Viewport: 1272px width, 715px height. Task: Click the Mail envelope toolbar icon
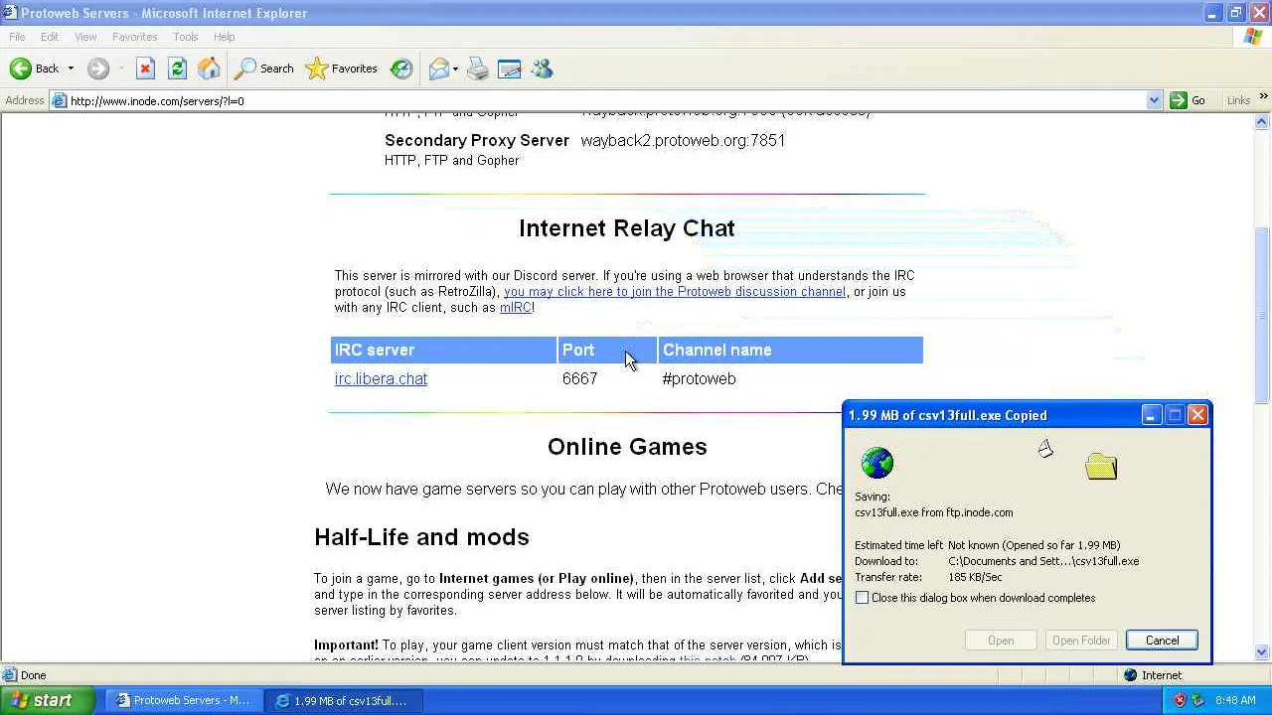pyautogui.click(x=438, y=69)
